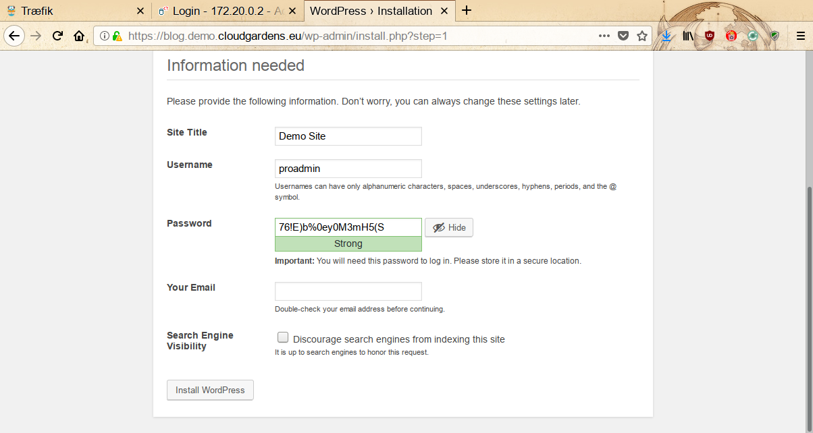
Task: Select the WordPress Installation tab
Action: [379, 11]
